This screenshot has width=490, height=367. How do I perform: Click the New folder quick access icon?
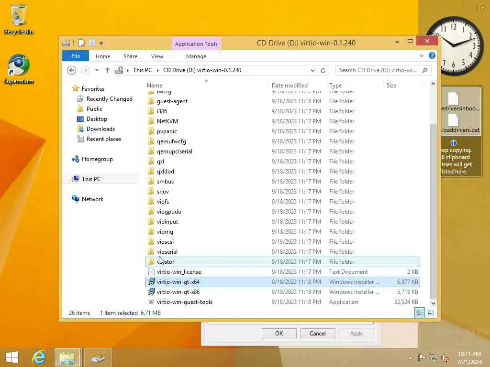click(x=91, y=43)
